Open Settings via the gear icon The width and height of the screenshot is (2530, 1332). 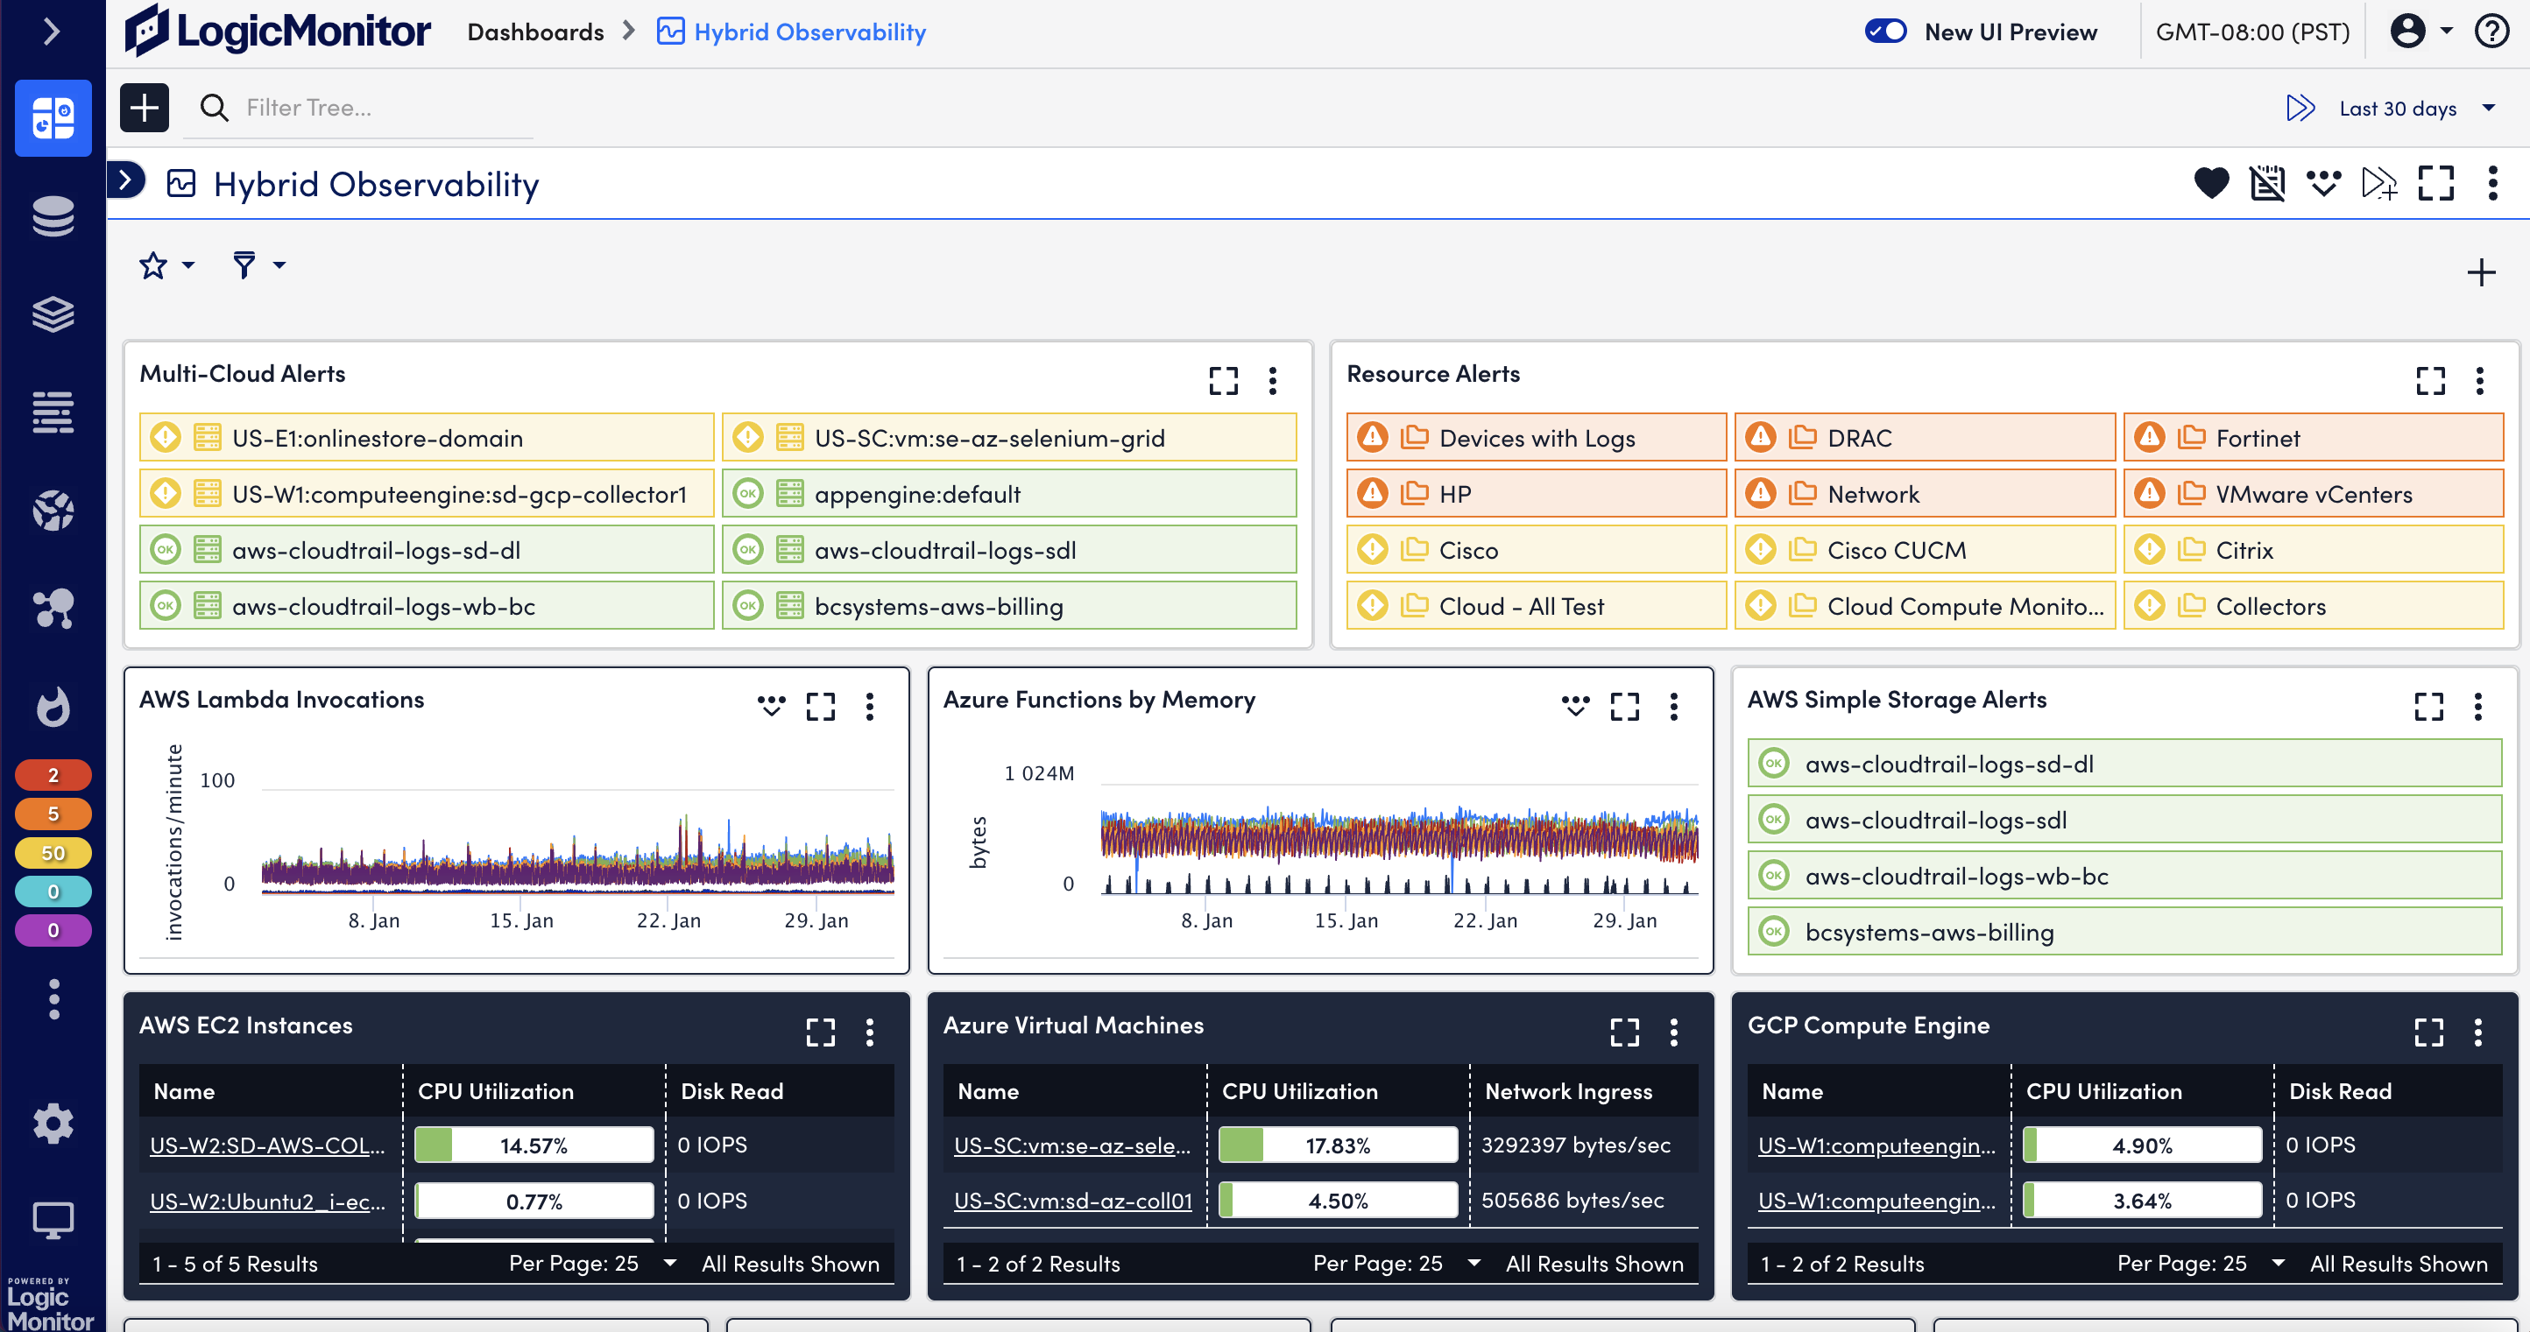(53, 1123)
